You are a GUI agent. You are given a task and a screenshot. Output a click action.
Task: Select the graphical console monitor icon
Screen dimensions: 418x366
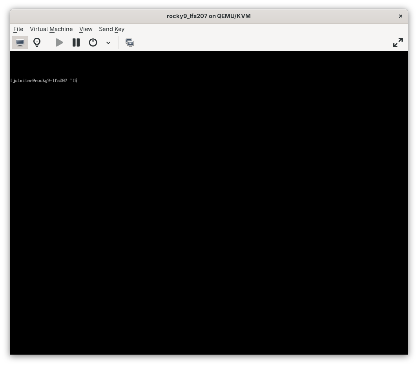tap(20, 42)
